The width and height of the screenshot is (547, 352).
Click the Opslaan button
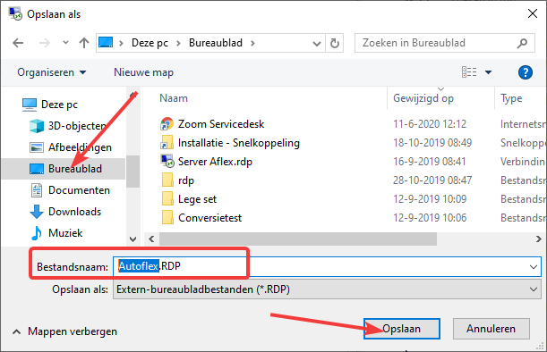click(x=402, y=329)
